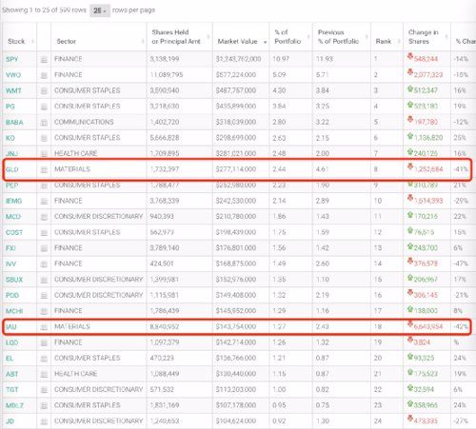
Task: Select COMMUNICATIONS sector cell
Action: coord(84,122)
